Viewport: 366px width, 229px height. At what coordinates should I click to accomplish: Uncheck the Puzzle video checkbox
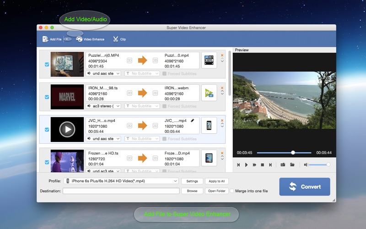click(47, 65)
